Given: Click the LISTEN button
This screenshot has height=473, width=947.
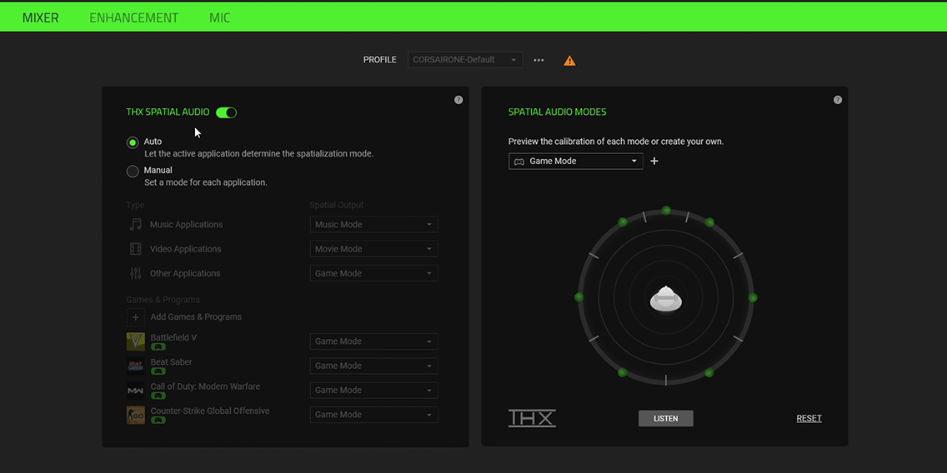Looking at the screenshot, I should [x=665, y=418].
